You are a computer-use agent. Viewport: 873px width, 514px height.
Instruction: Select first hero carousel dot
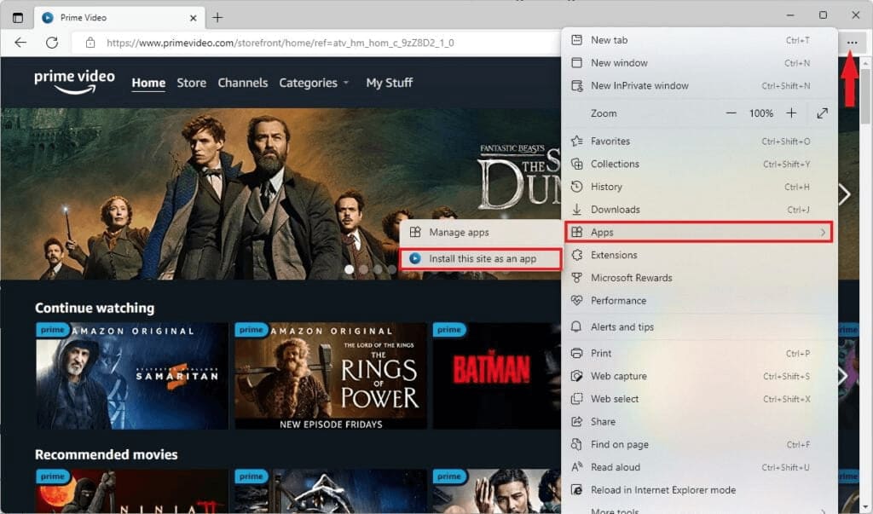click(x=349, y=269)
